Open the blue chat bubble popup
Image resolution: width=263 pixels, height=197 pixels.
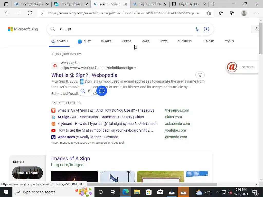coord(102,91)
